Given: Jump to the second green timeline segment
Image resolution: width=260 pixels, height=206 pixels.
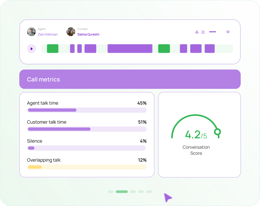Looking at the screenshot, I should (164, 49).
